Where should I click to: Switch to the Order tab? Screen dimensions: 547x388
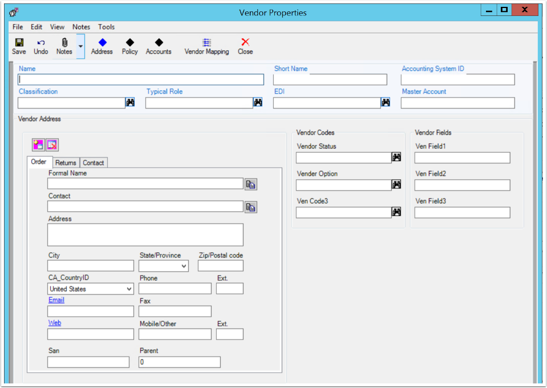[39, 162]
